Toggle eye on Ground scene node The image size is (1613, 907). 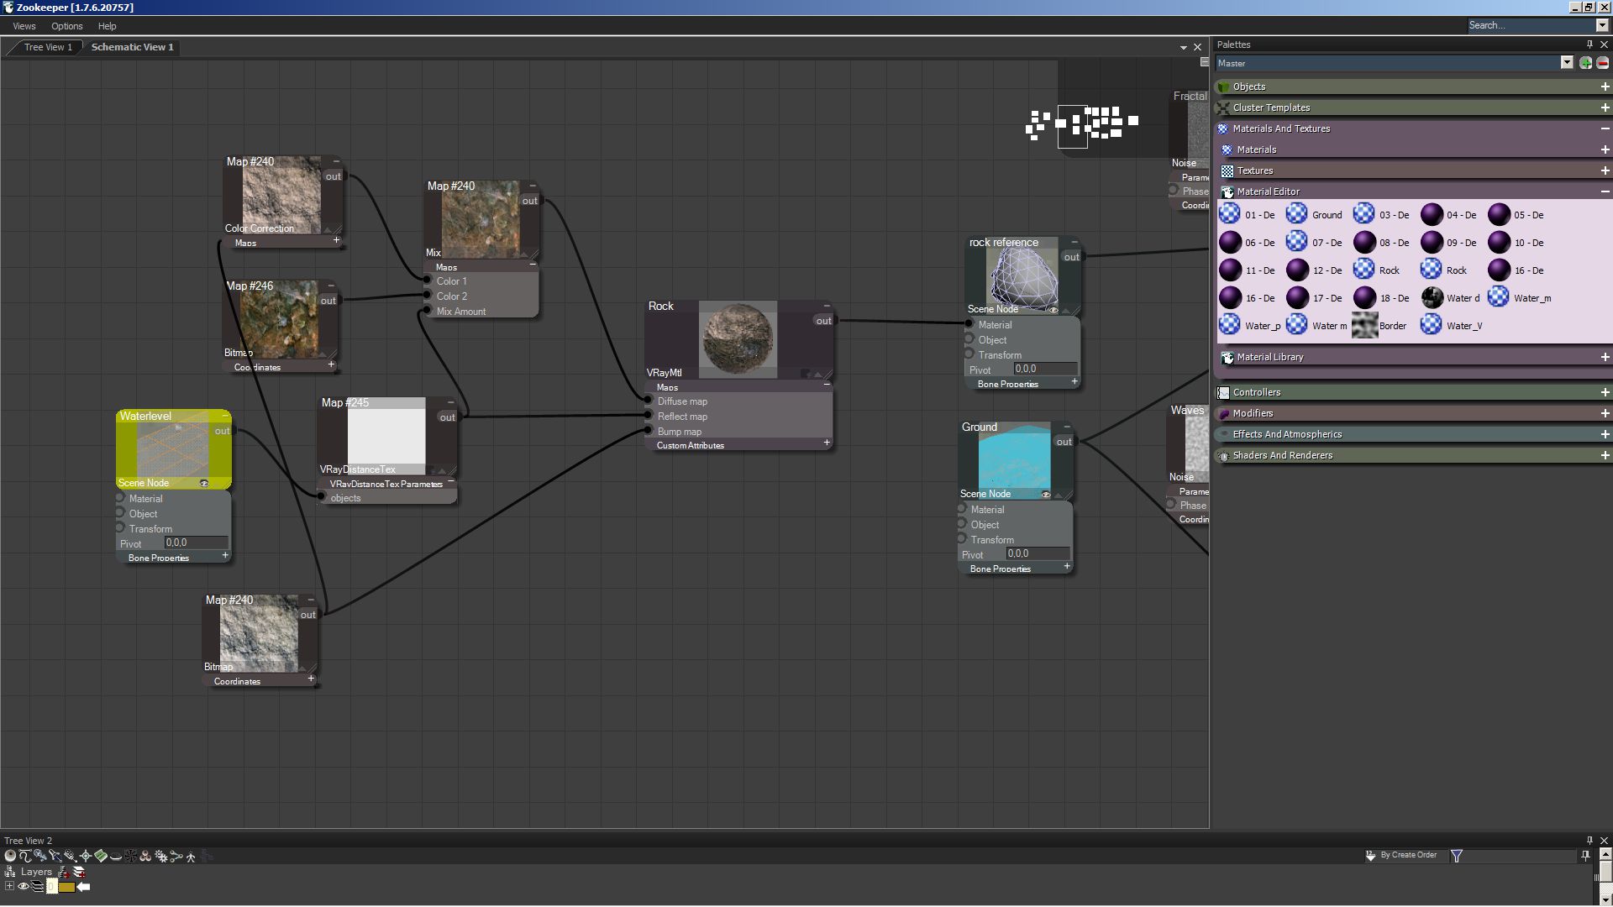pyautogui.click(x=1046, y=495)
